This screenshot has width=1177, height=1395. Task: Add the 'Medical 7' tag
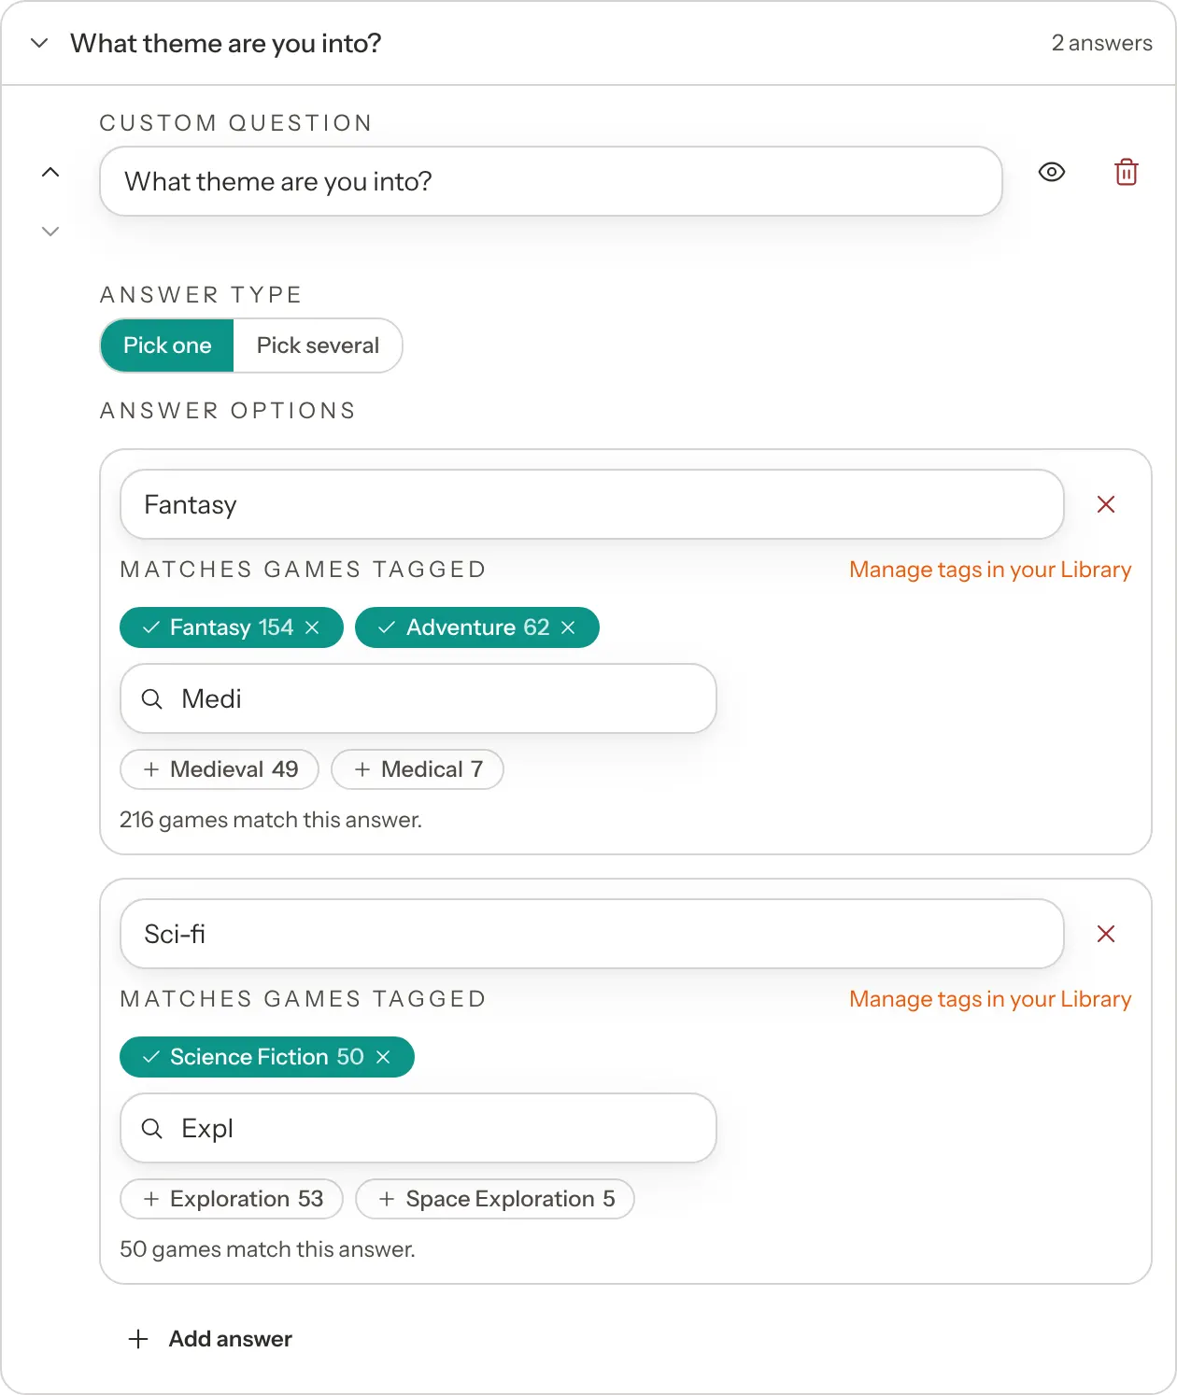(x=418, y=769)
